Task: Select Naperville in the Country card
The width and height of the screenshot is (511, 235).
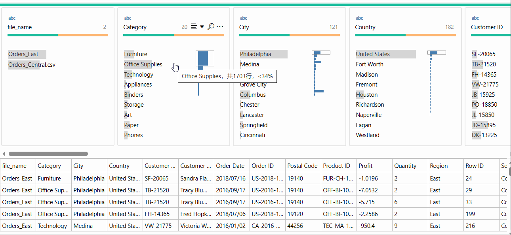Action: [369, 115]
